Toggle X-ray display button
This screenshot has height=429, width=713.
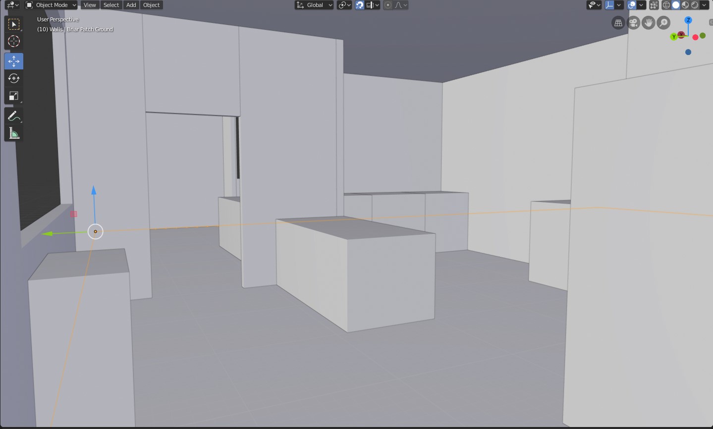point(654,5)
